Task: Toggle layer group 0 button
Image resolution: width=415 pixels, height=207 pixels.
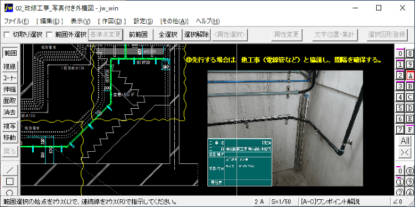Action: pos(400,171)
